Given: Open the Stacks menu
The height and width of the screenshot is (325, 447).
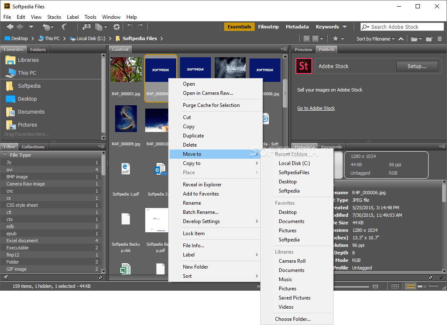Looking at the screenshot, I should (54, 17).
